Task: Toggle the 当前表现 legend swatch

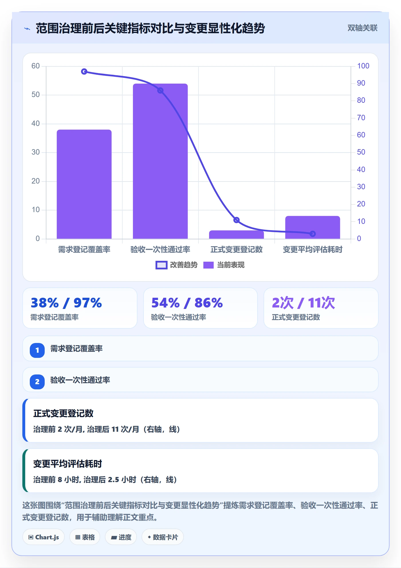Action: (x=209, y=265)
